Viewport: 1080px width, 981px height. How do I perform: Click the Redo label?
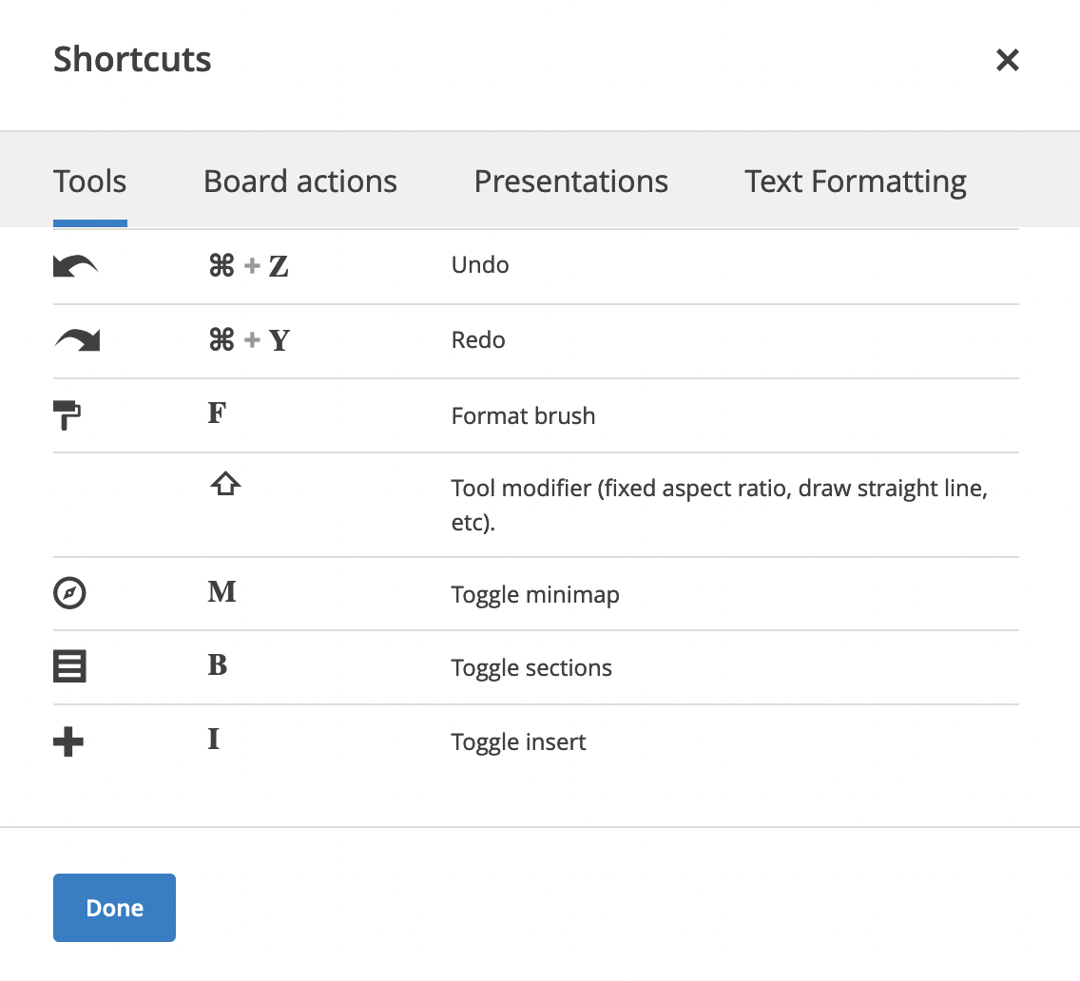tap(478, 340)
